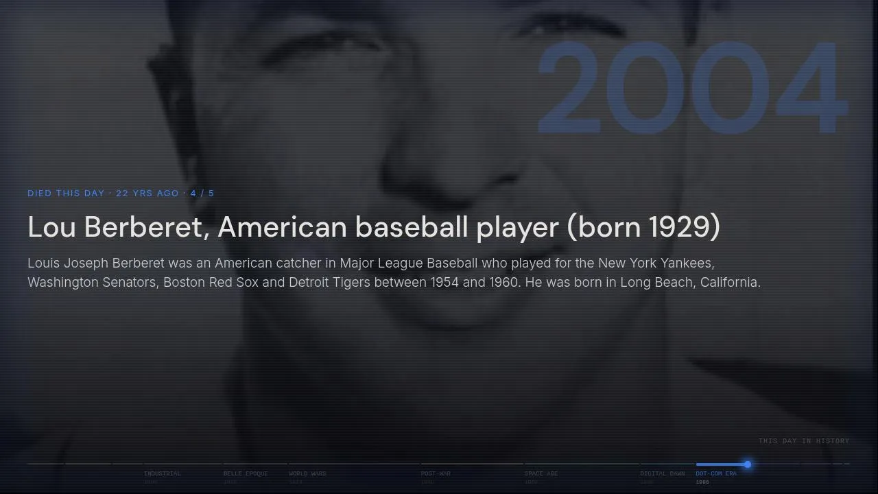The height and width of the screenshot is (494, 878).
Task: Click the glowing blue timeline position handle
Action: pos(747,464)
